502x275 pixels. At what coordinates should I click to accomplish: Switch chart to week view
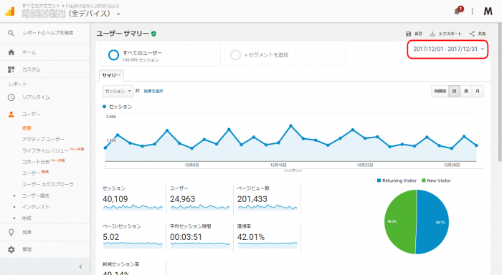tap(466, 91)
